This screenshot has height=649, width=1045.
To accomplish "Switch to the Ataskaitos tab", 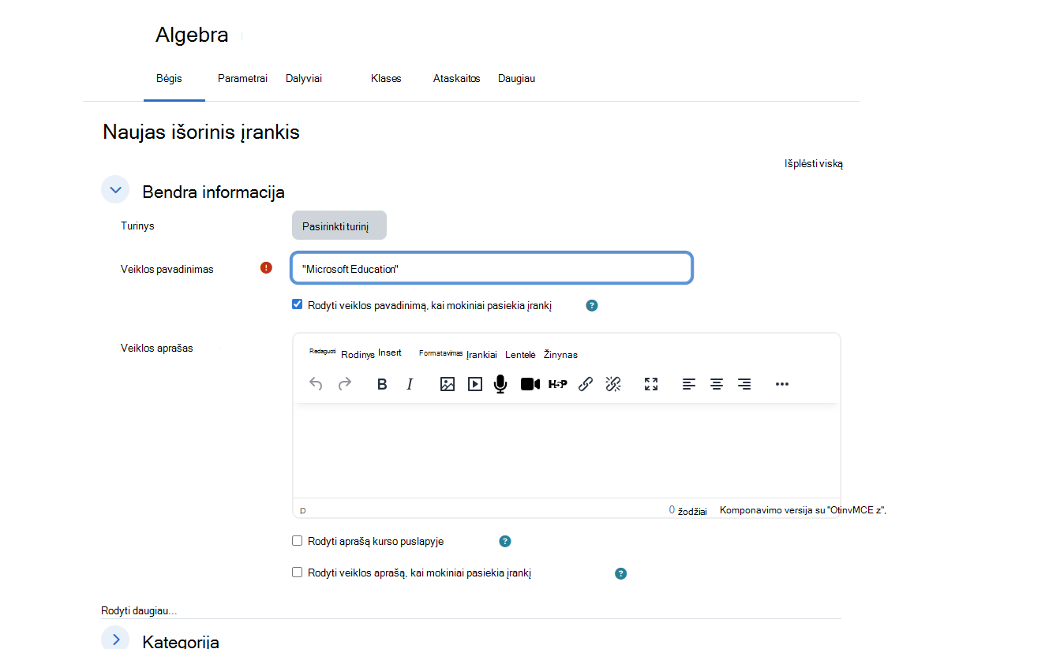I will [x=456, y=79].
